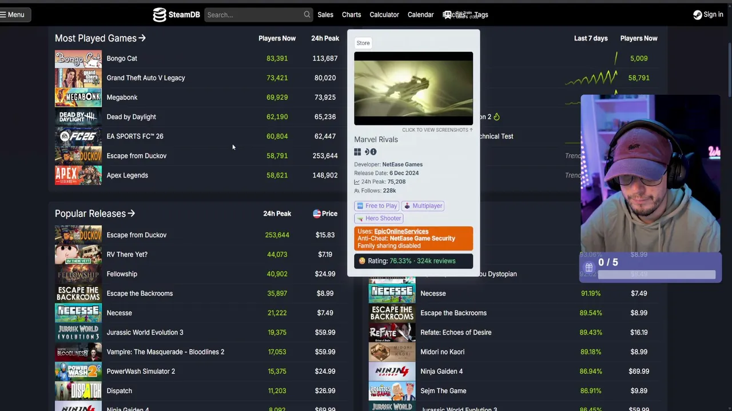Click the flame icon beside truncated title

point(496,116)
